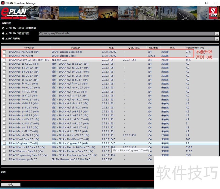Check the EPLAN Gui pl-PL 2.7 checkbox
The width and height of the screenshot is (220, 189).
[4, 107]
